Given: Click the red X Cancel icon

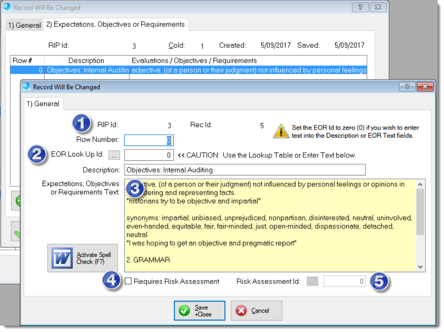Looking at the screenshot, I should click(242, 311).
